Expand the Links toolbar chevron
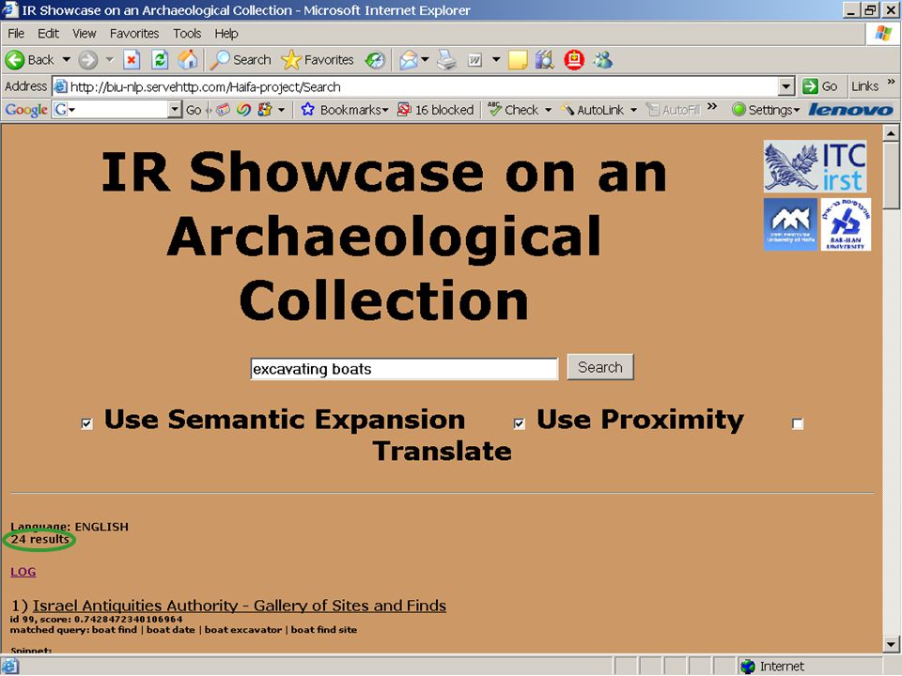902x676 pixels. click(x=891, y=83)
